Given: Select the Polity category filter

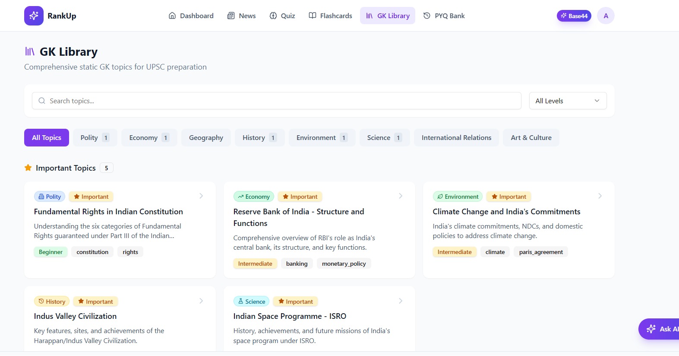Looking at the screenshot, I should (x=95, y=138).
